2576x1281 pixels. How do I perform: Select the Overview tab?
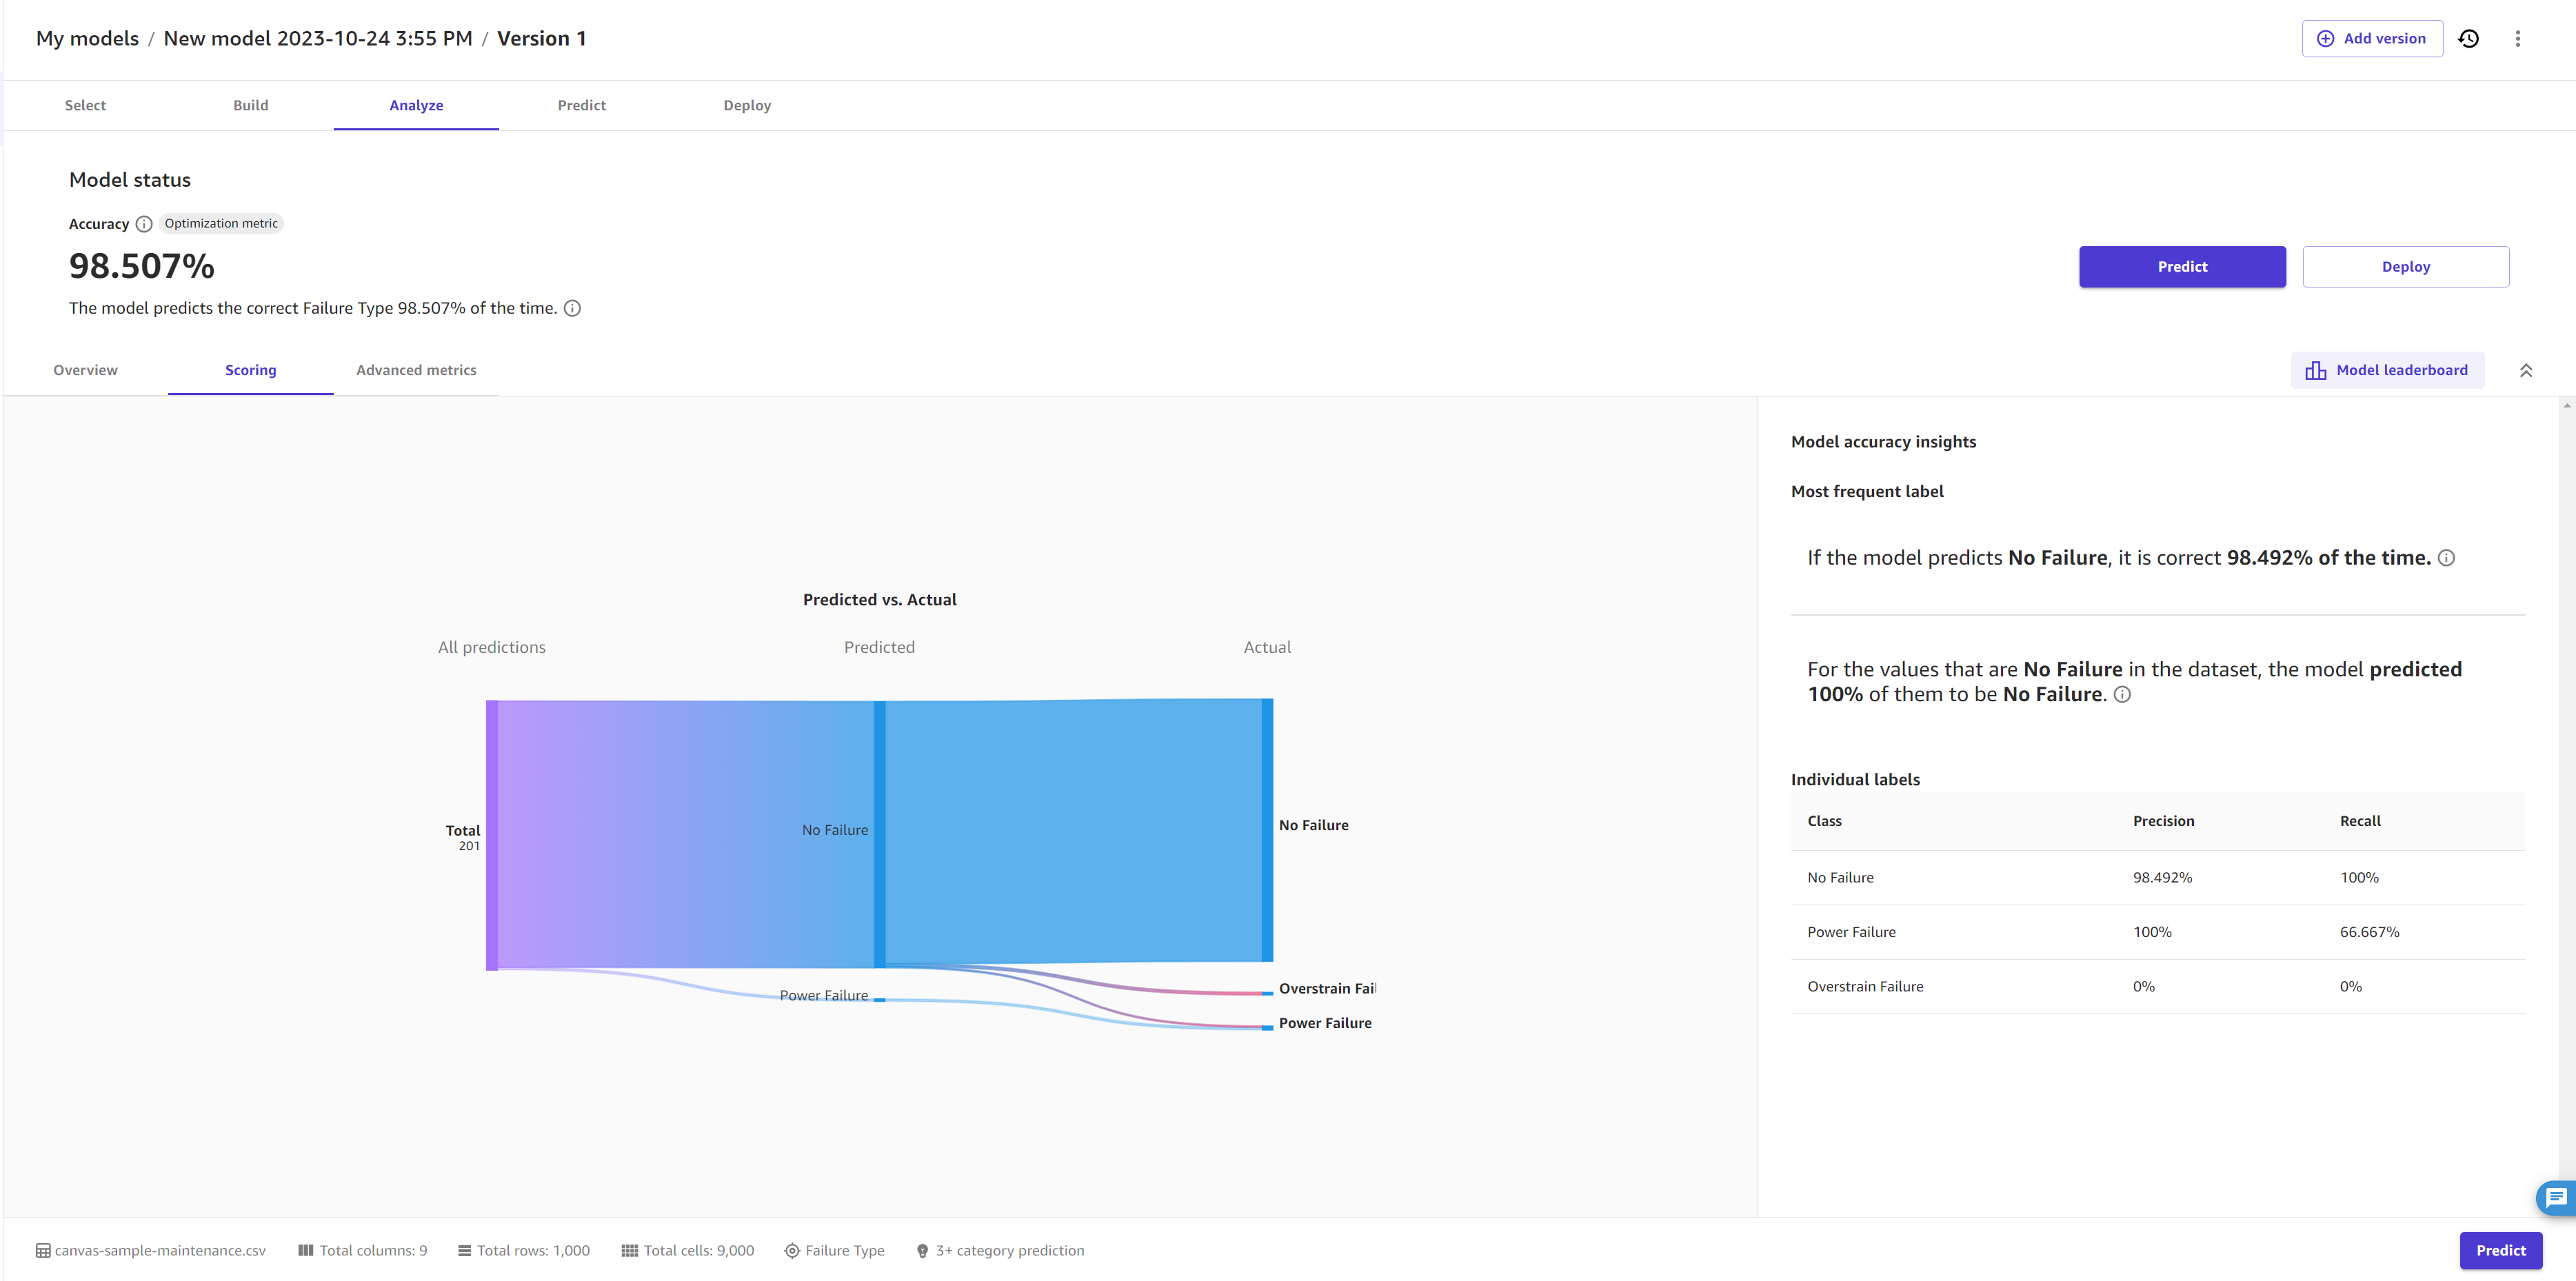85,370
